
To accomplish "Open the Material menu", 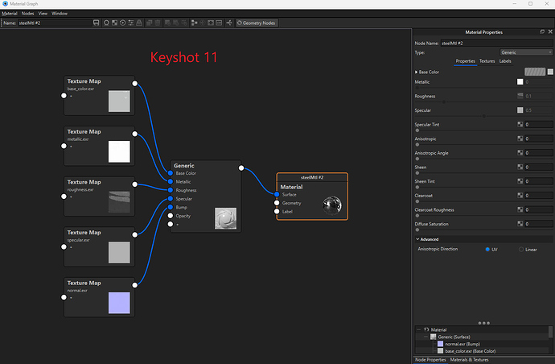I will pos(10,14).
